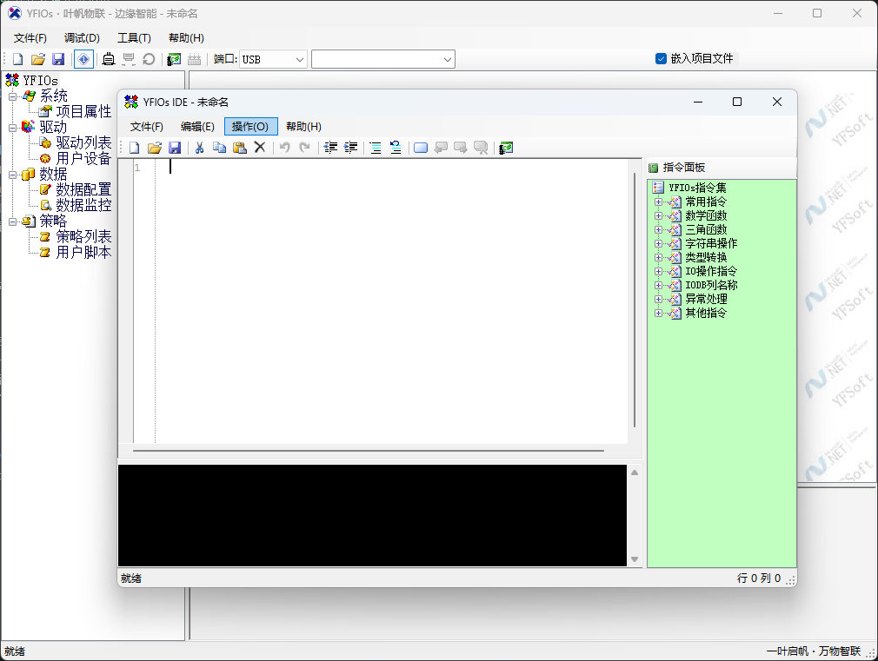This screenshot has height=661, width=878.
Task: Select 项目属性 in the project tree
Action: [83, 112]
